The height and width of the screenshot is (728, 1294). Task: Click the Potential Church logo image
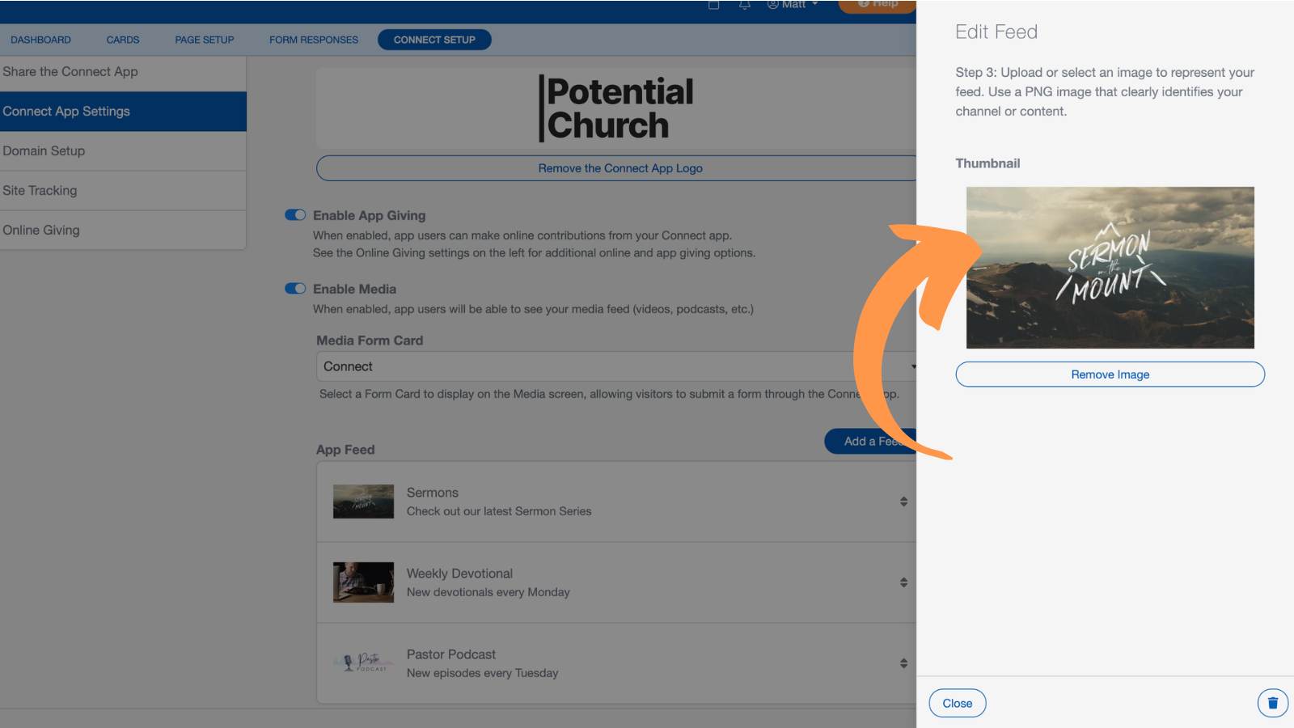(616, 108)
